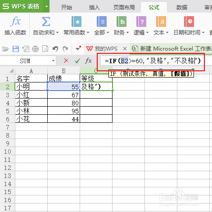This screenshot has height=212, width=212.
Task: Click cell containing 小花
Action: pyautogui.click(x=31, y=119)
